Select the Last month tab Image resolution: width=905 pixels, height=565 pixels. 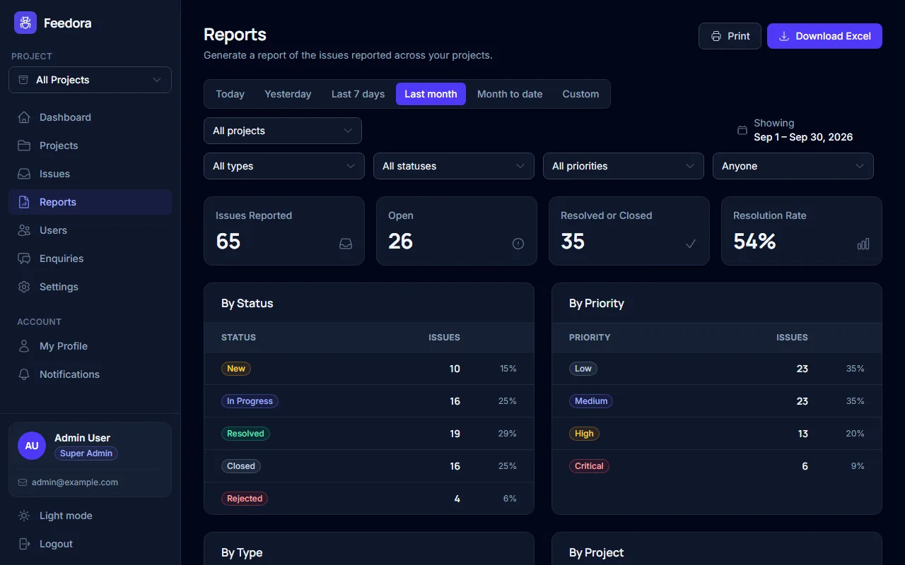coord(431,94)
